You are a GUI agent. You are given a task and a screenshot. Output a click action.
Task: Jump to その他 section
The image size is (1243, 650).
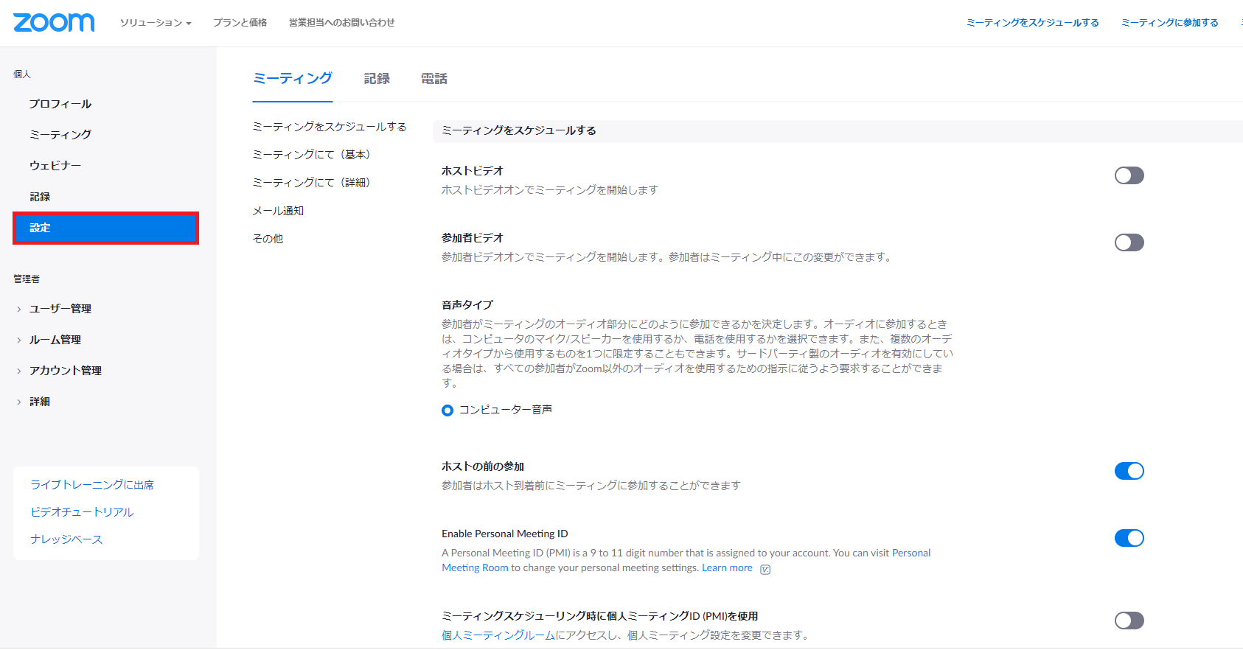click(268, 239)
